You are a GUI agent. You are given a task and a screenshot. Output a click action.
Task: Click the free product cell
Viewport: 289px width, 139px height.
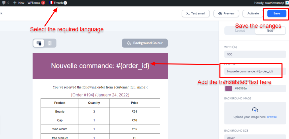tap(60, 136)
